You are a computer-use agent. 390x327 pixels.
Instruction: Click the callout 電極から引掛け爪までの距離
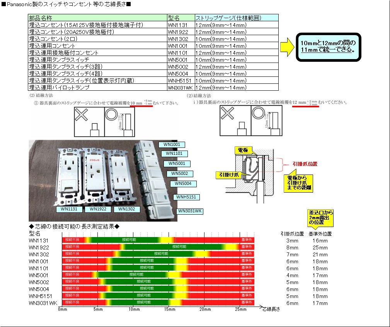click(298, 183)
